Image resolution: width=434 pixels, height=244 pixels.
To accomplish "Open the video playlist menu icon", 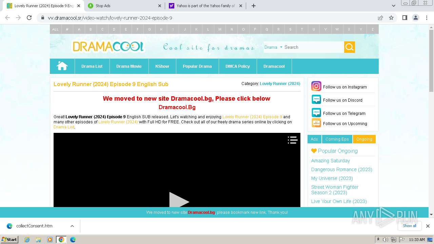I will pos(292,140).
